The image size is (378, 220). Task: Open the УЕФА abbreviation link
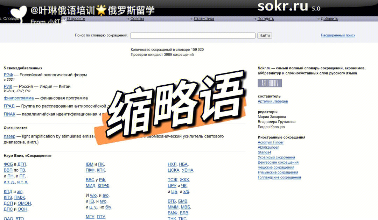[188, 170]
